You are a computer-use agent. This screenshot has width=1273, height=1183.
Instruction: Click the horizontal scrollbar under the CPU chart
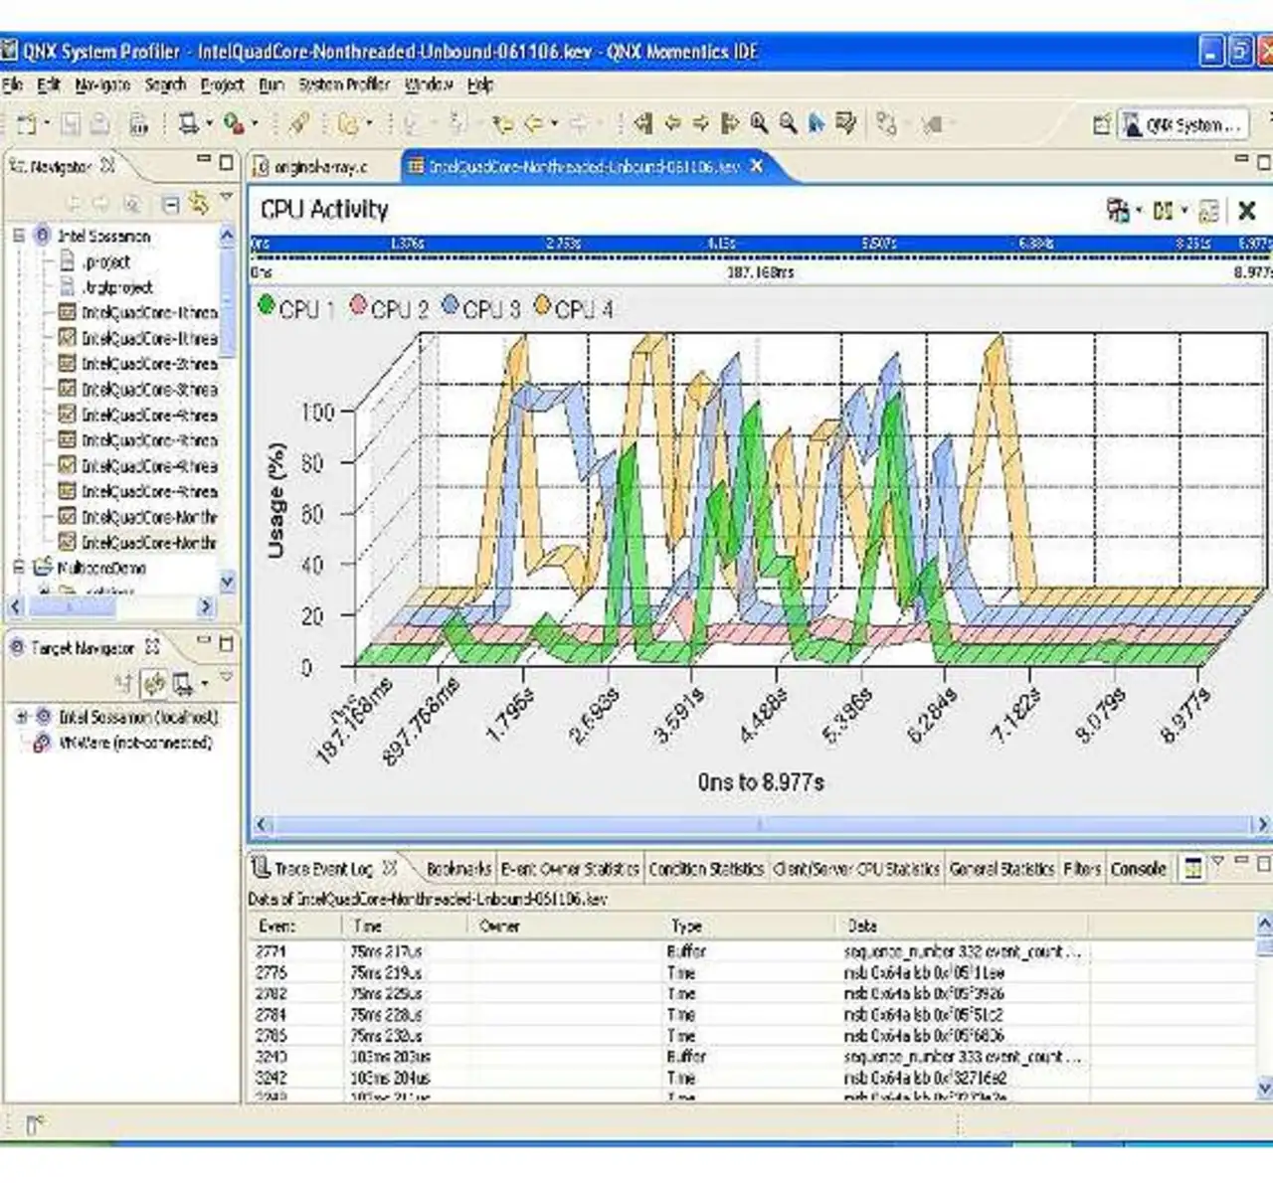click(x=761, y=824)
